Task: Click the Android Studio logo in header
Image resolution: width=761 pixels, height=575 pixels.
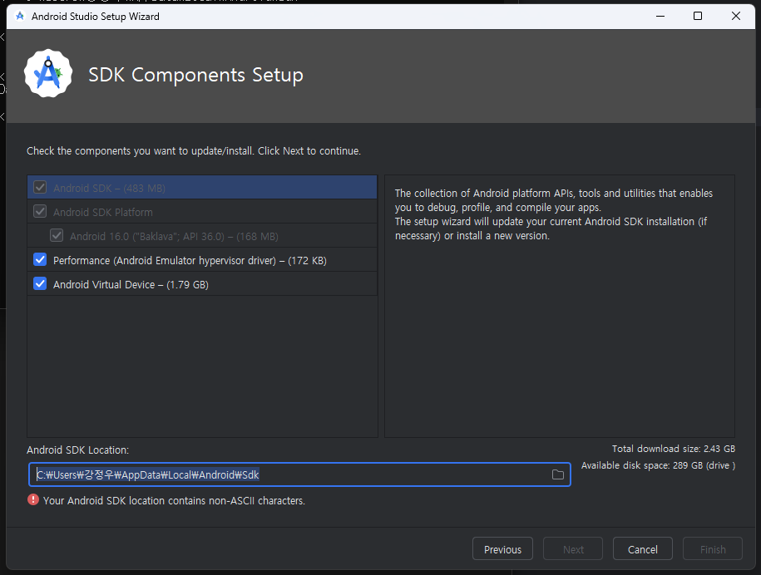Action: coord(48,73)
